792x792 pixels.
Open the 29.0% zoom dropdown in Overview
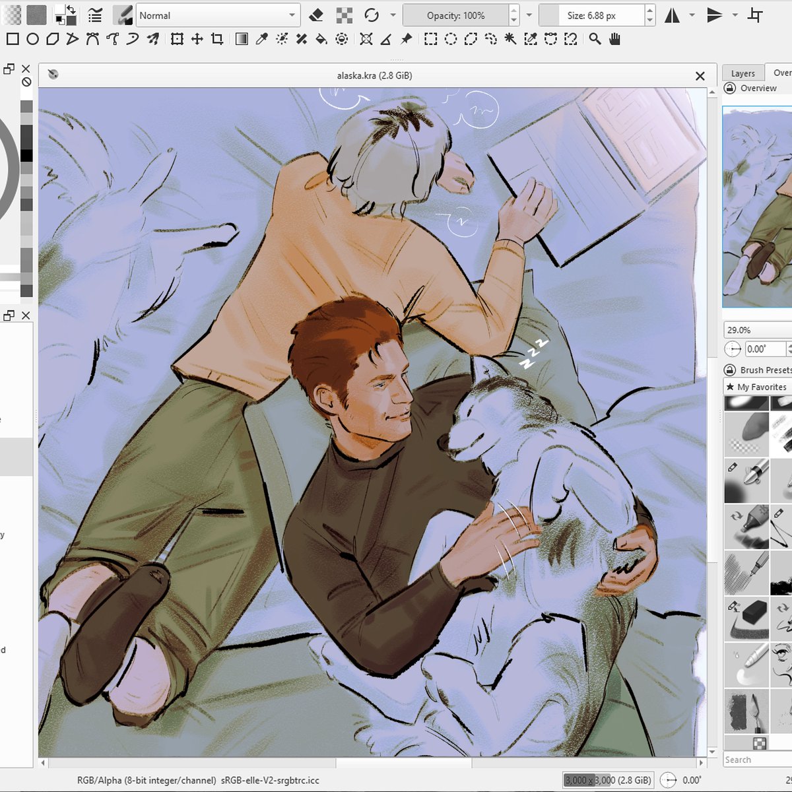pos(758,329)
